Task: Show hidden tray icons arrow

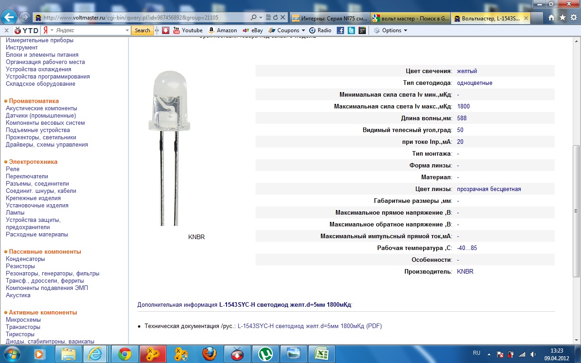Action: coord(489,353)
